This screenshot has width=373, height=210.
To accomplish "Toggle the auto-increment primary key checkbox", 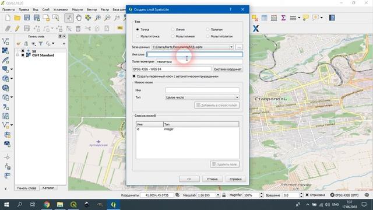I will (x=134, y=76).
